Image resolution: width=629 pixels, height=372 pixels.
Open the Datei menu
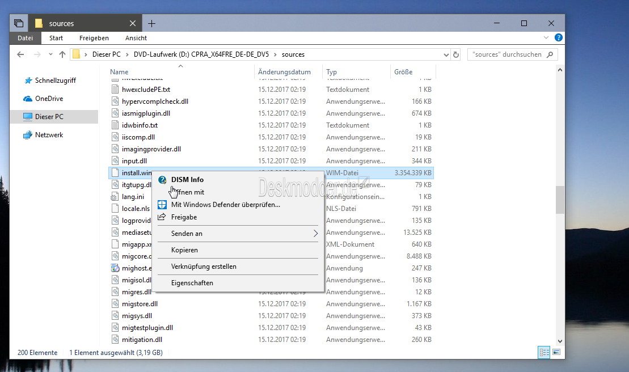coord(26,38)
